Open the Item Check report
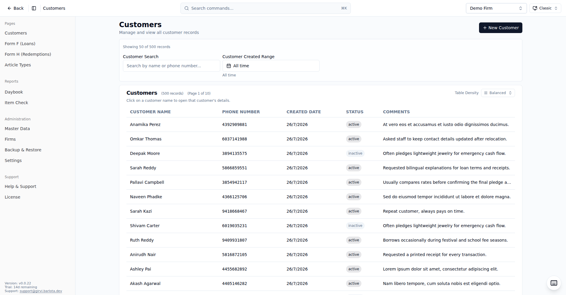This screenshot has height=295, width=566. (16, 103)
